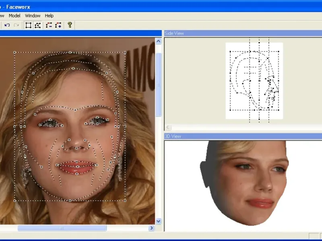This screenshot has height=241, width=322.
Task: Click the grayed redo arrow icon
Action: (17, 25)
